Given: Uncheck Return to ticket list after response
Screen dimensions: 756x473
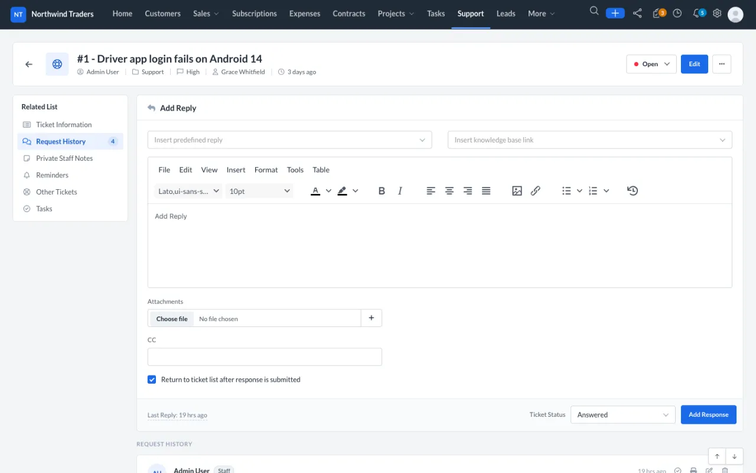Looking at the screenshot, I should point(152,380).
